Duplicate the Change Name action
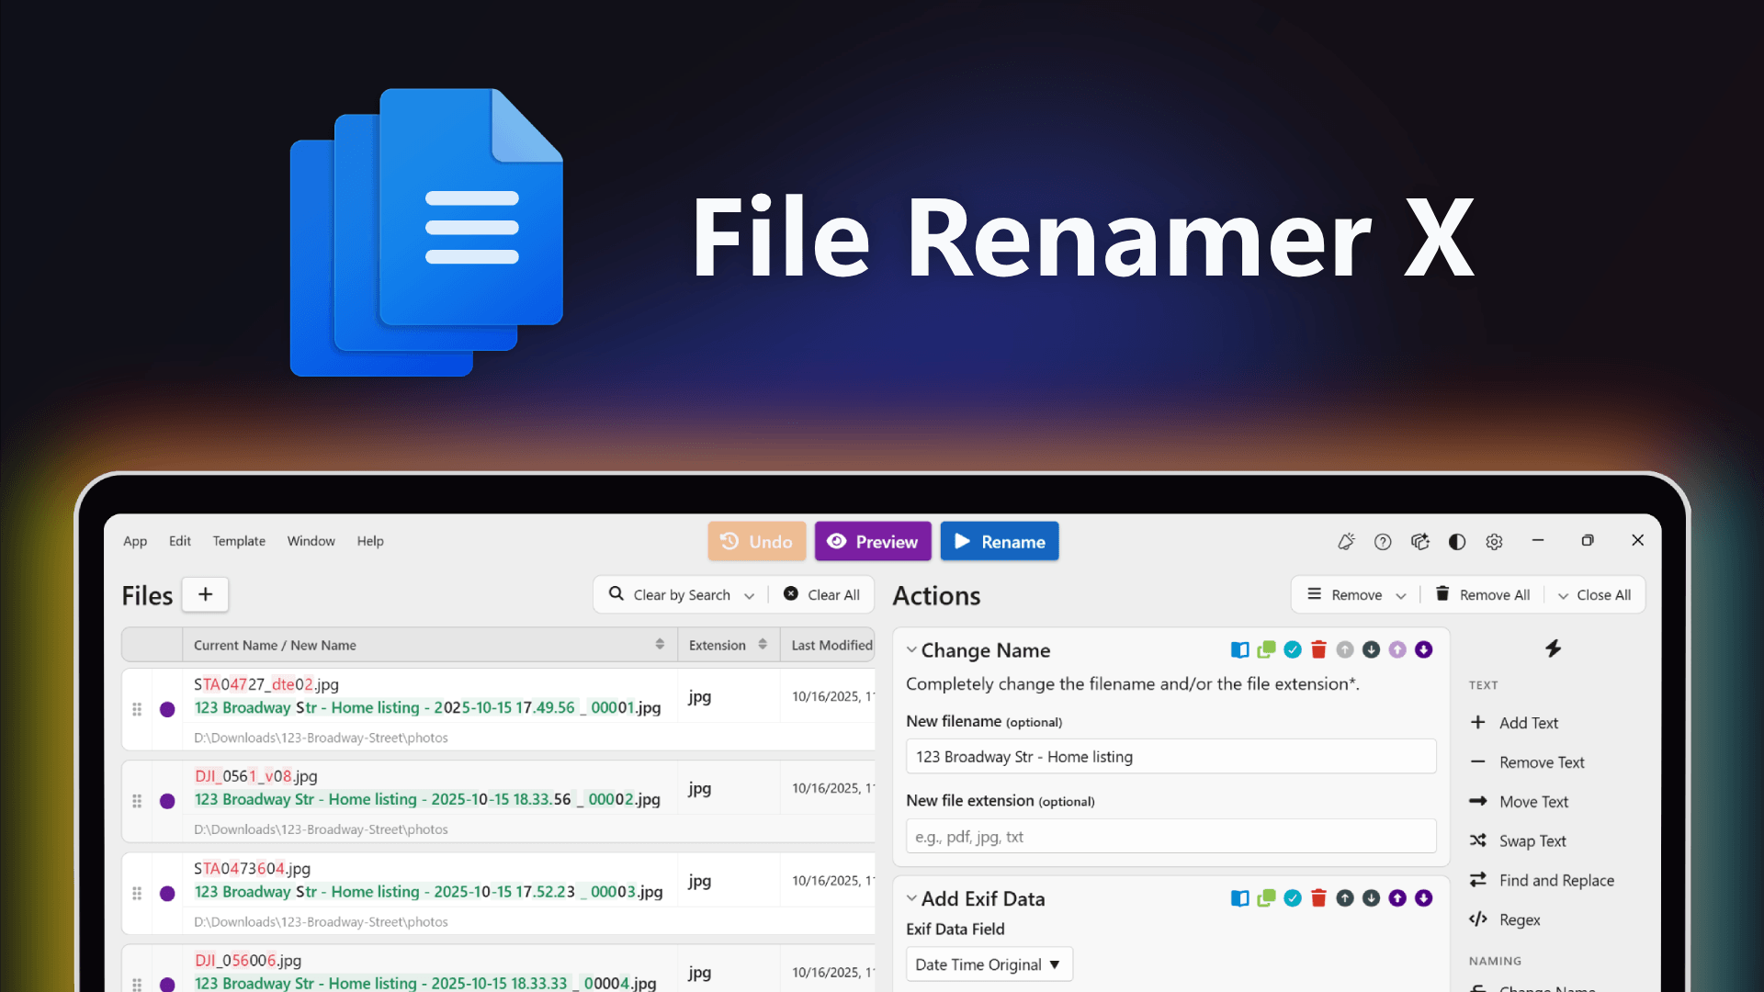1764x992 pixels. click(1266, 650)
